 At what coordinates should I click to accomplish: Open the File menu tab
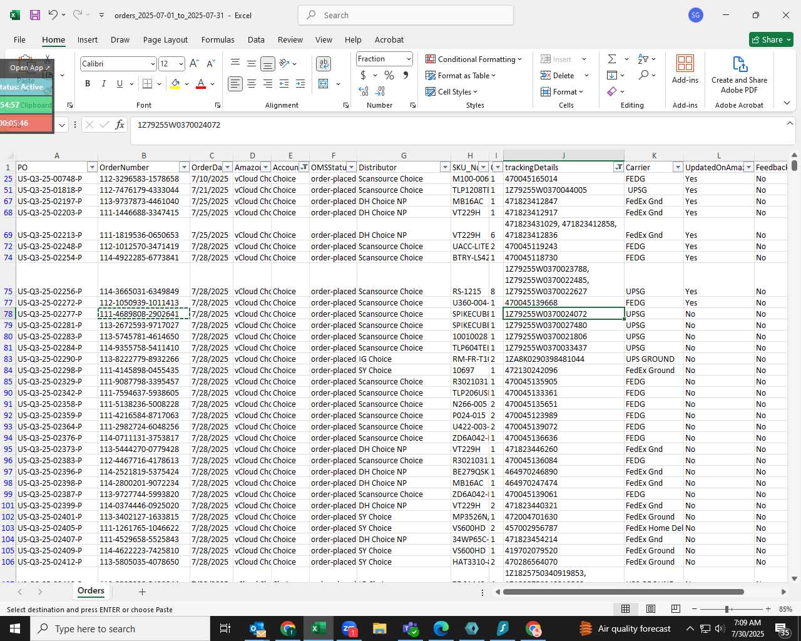click(19, 39)
